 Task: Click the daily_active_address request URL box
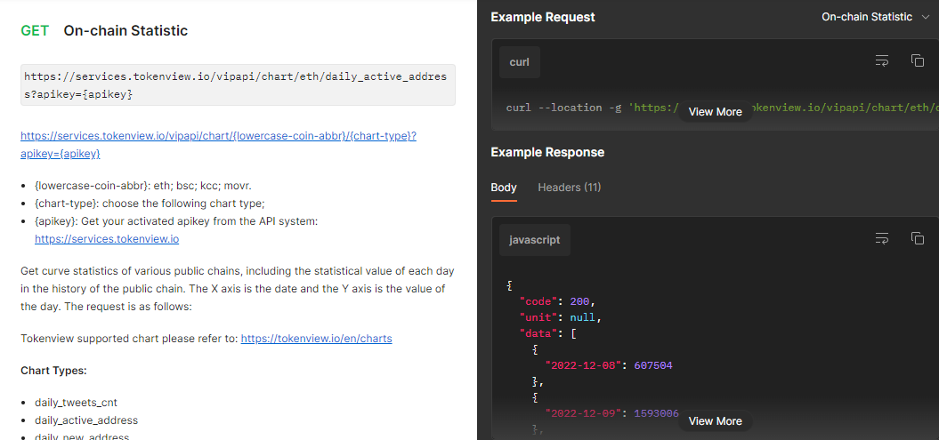pos(238,85)
